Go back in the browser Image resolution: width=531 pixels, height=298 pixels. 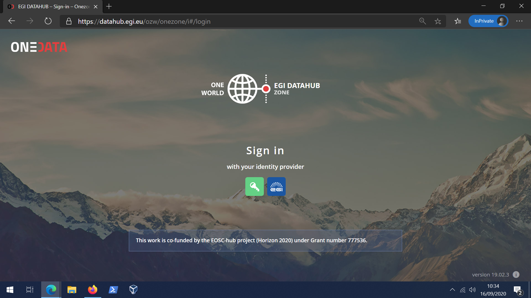[x=12, y=21]
